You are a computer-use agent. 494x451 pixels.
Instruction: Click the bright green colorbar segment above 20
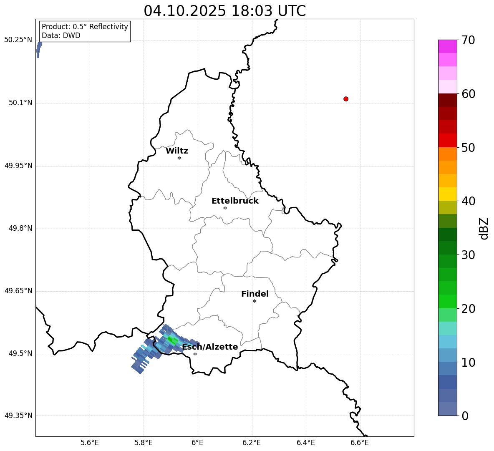tap(447, 301)
